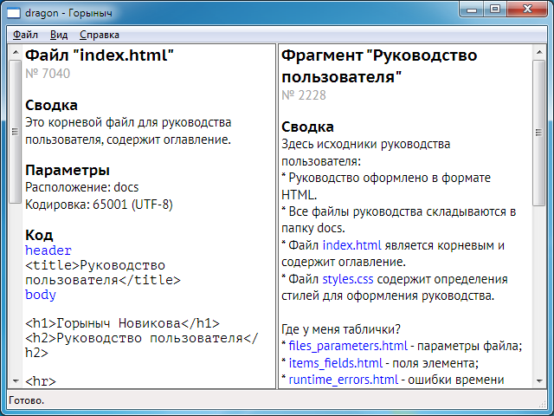Click the dragon application icon in title bar

point(14,13)
